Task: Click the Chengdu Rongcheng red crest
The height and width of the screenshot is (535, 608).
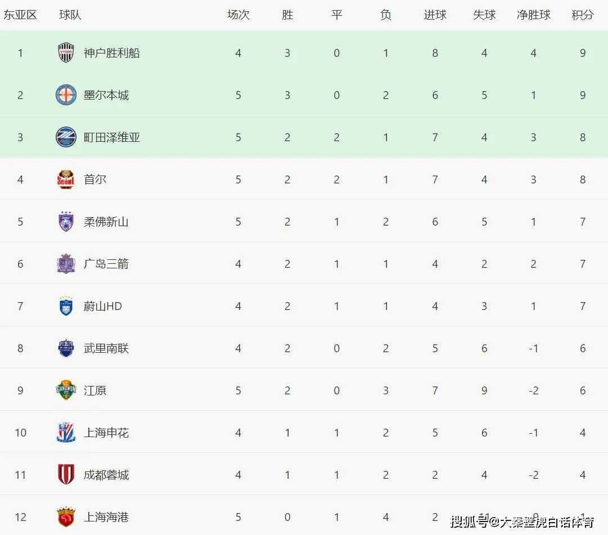Action: click(x=66, y=475)
